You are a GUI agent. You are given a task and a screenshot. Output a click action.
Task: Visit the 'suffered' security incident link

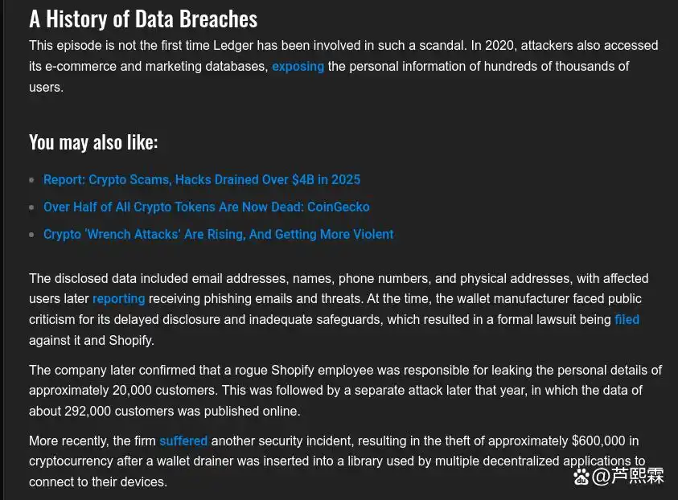click(183, 441)
